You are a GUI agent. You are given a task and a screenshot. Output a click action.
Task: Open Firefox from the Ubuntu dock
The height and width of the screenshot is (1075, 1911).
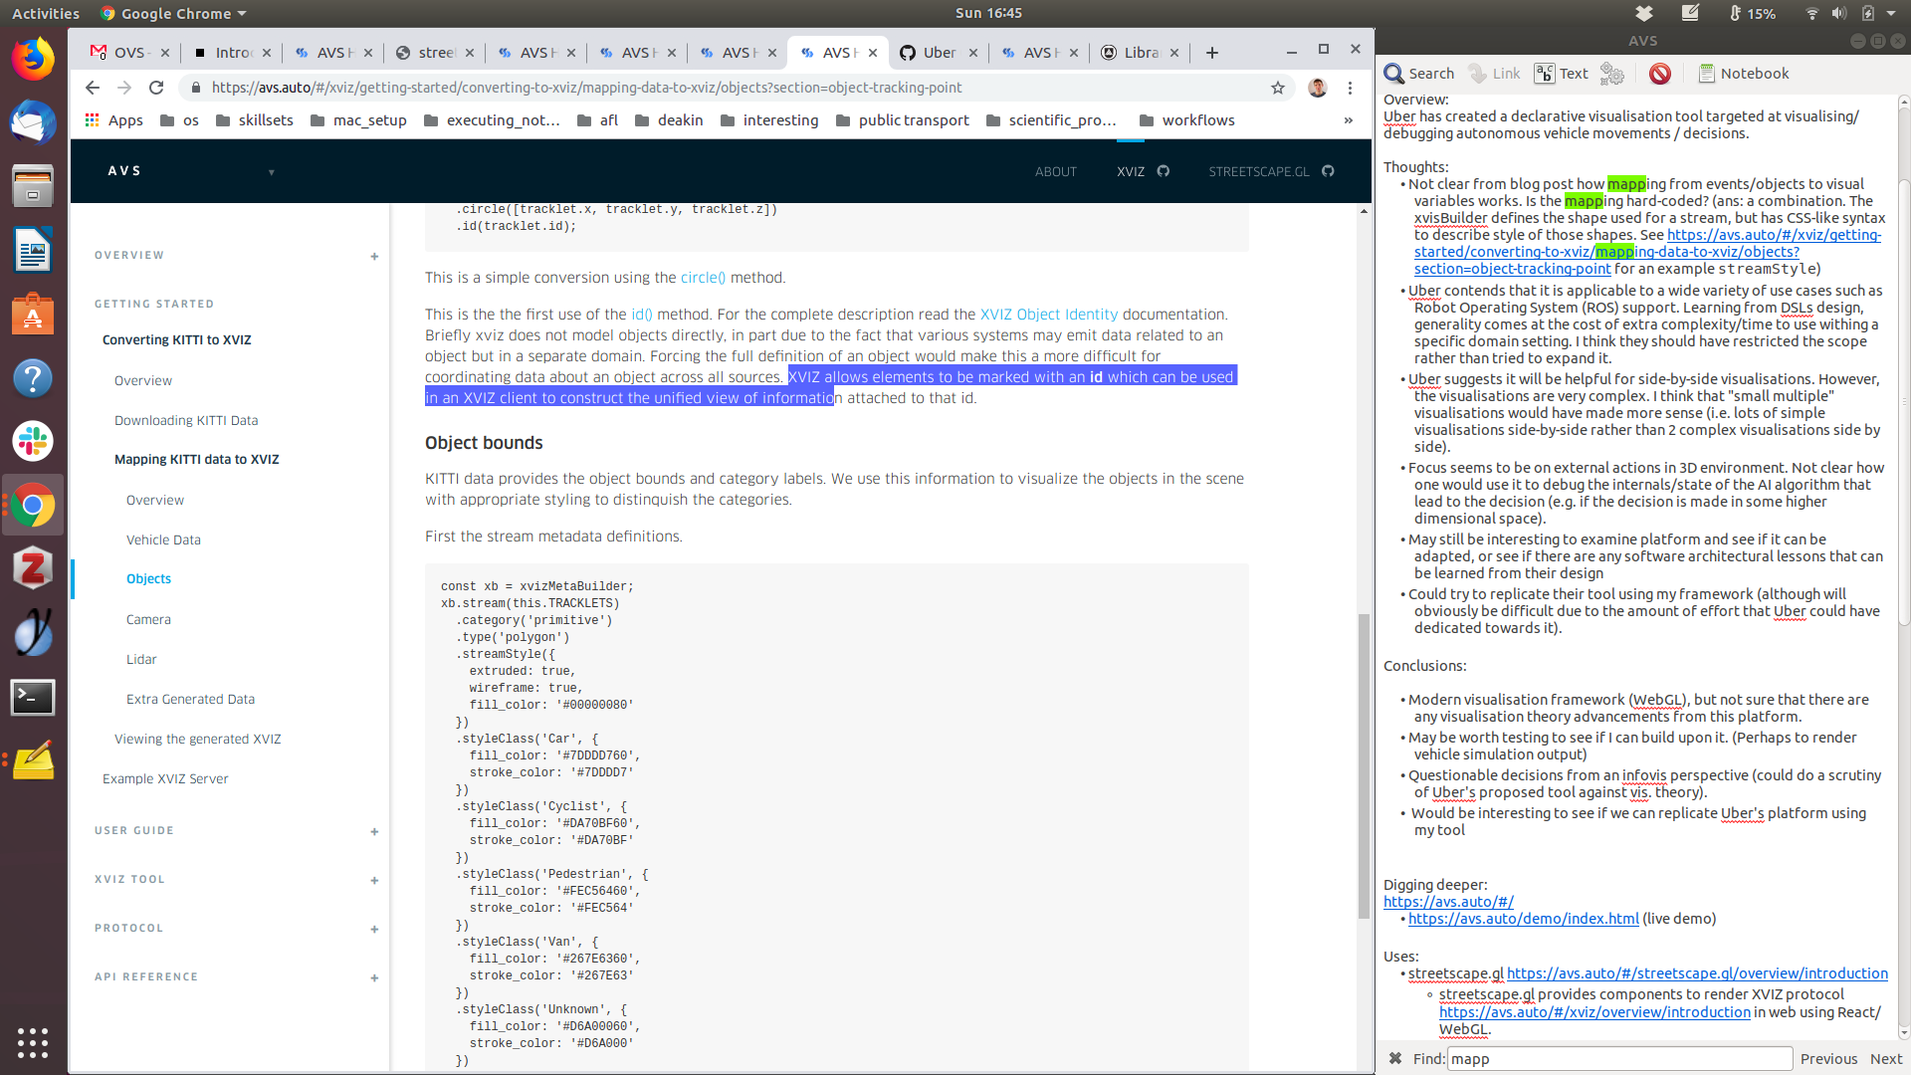(33, 60)
